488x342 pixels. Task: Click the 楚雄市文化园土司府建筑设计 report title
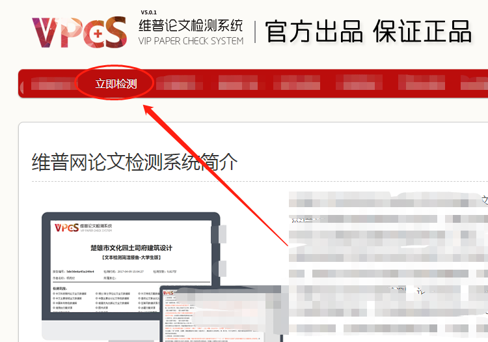131,248
